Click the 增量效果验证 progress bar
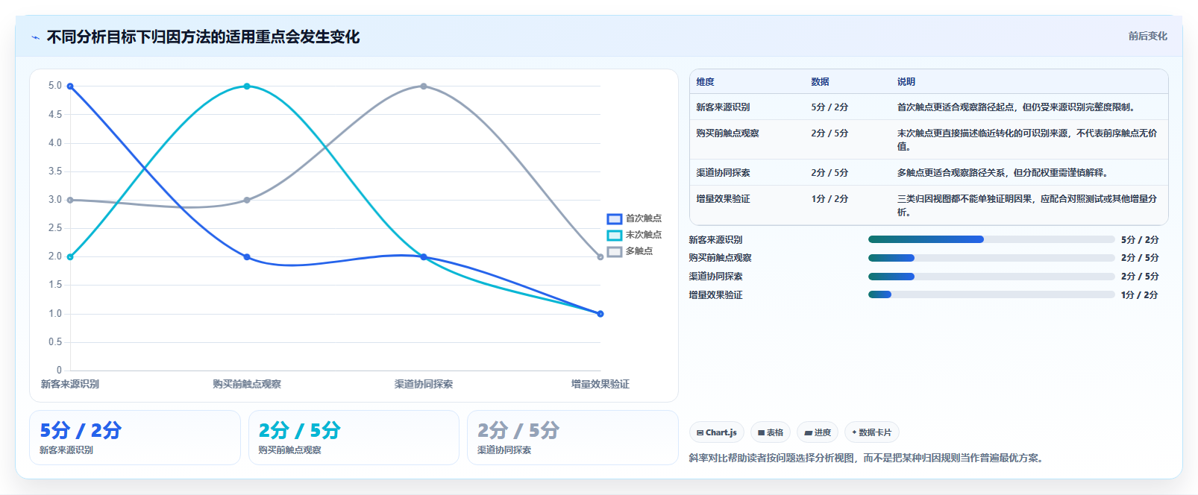Viewport: 1198px width, 495px height. 991,294
